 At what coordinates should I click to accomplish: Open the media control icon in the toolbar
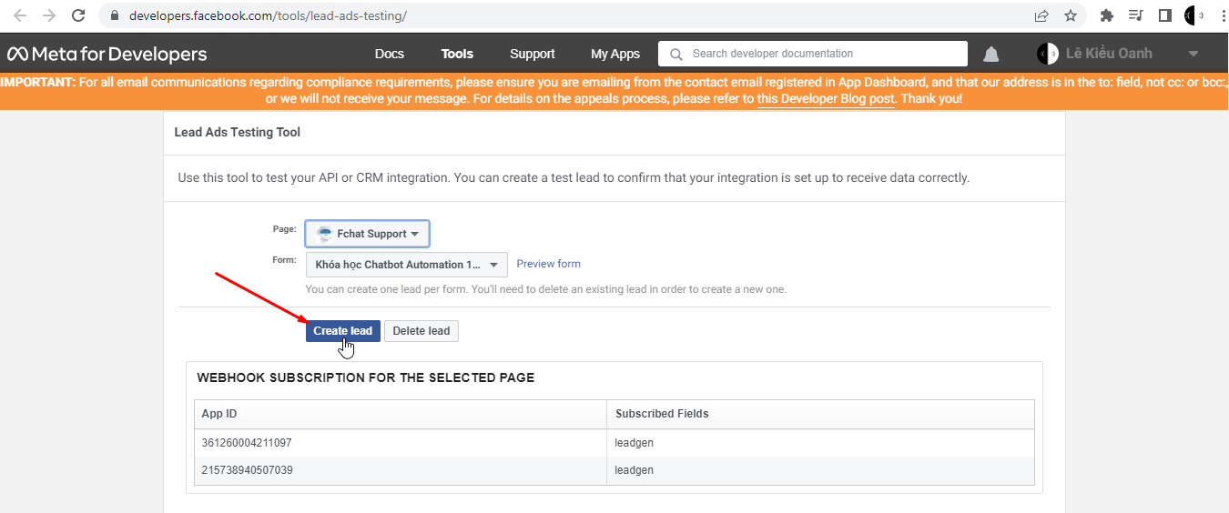click(1135, 15)
